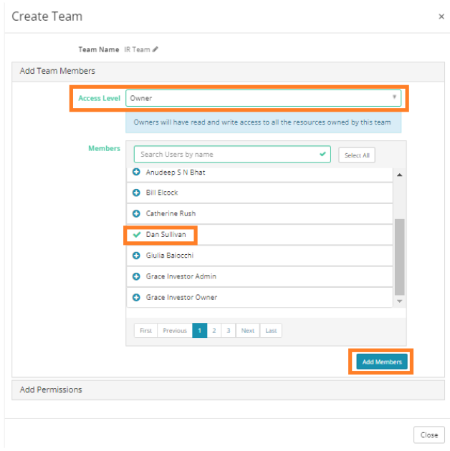The image size is (450, 451).
Task: Close the Create Team dialog with the X icon
Action: pos(441,16)
